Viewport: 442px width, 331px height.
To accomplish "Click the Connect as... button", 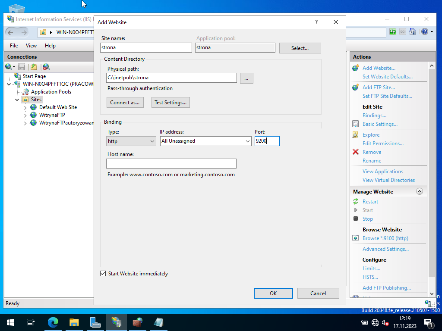I will point(125,103).
